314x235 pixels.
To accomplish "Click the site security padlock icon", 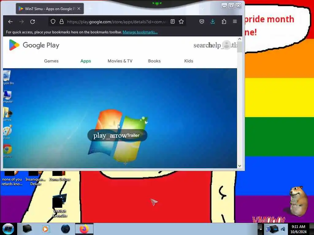I will pos(62,22).
